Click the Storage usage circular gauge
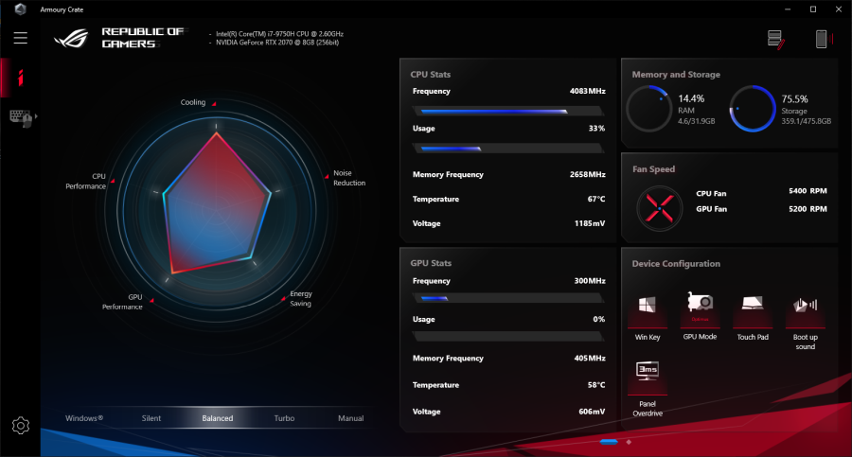The width and height of the screenshot is (852, 457). tap(753, 109)
